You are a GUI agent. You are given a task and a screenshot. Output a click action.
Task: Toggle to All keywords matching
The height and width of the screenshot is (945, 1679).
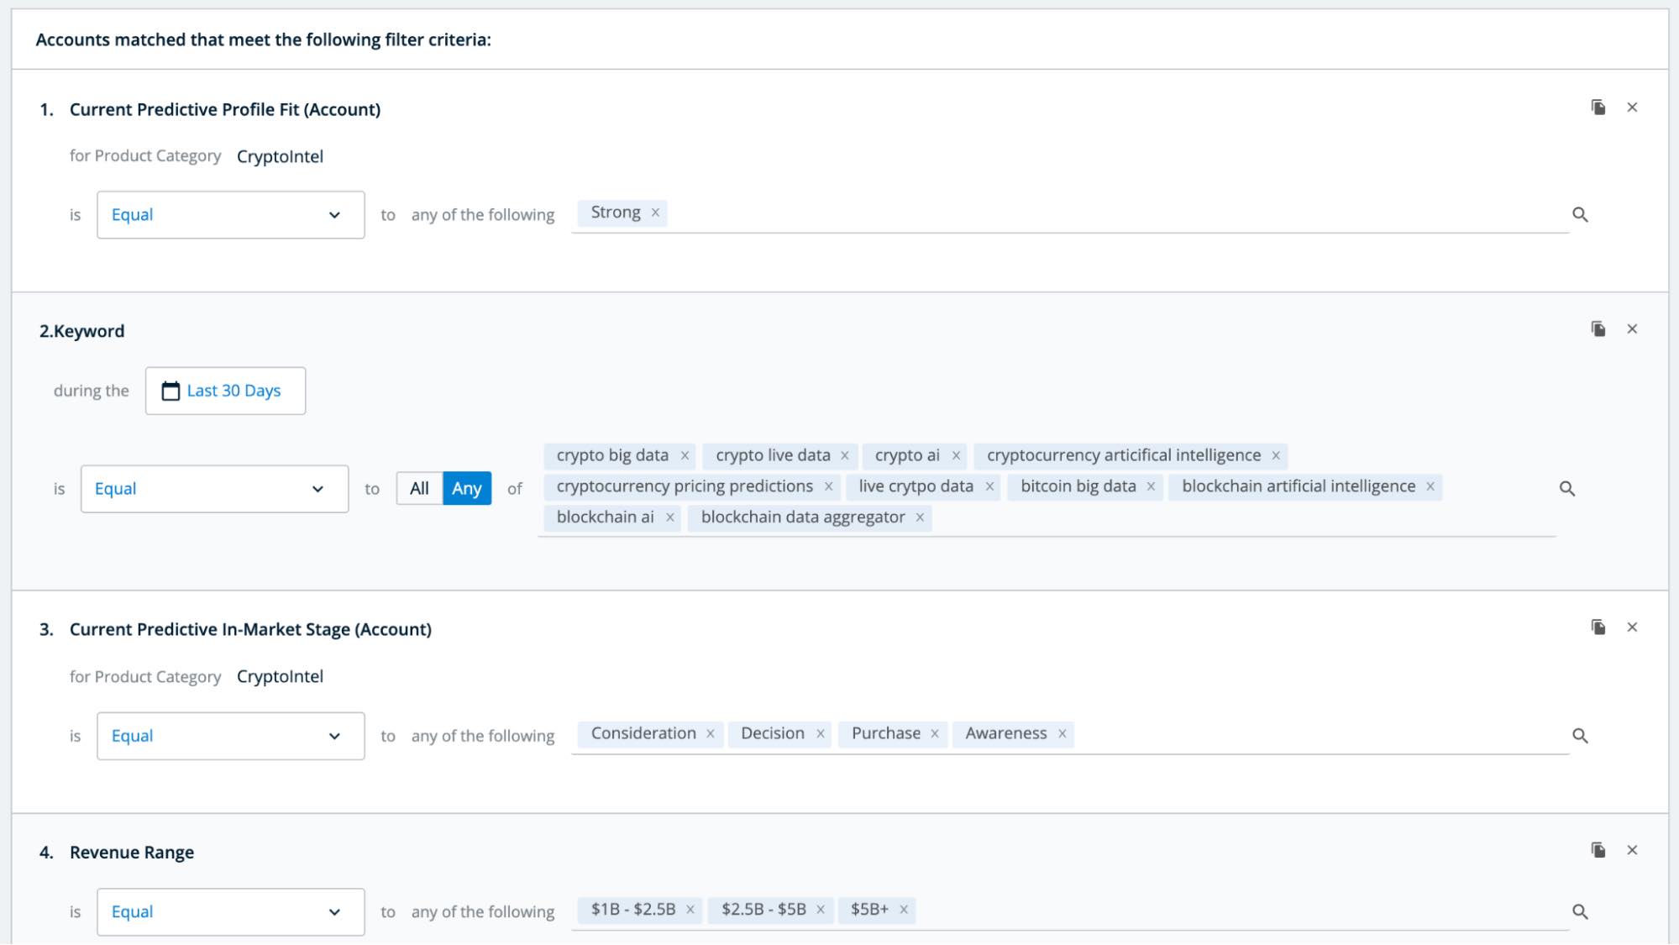tap(418, 488)
